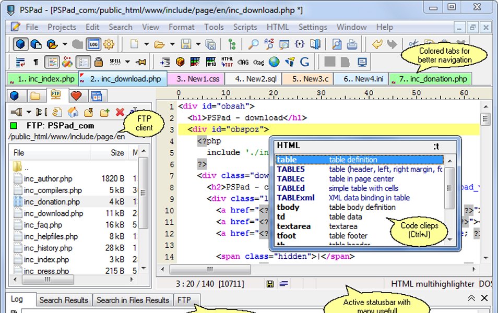Open the SPELL dropdown arrow
Image resolution: width=498 pixels, height=313 pixels.
[x=128, y=62]
